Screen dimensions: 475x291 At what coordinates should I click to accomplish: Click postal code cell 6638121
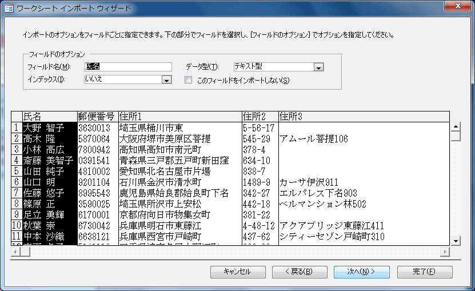click(98, 237)
